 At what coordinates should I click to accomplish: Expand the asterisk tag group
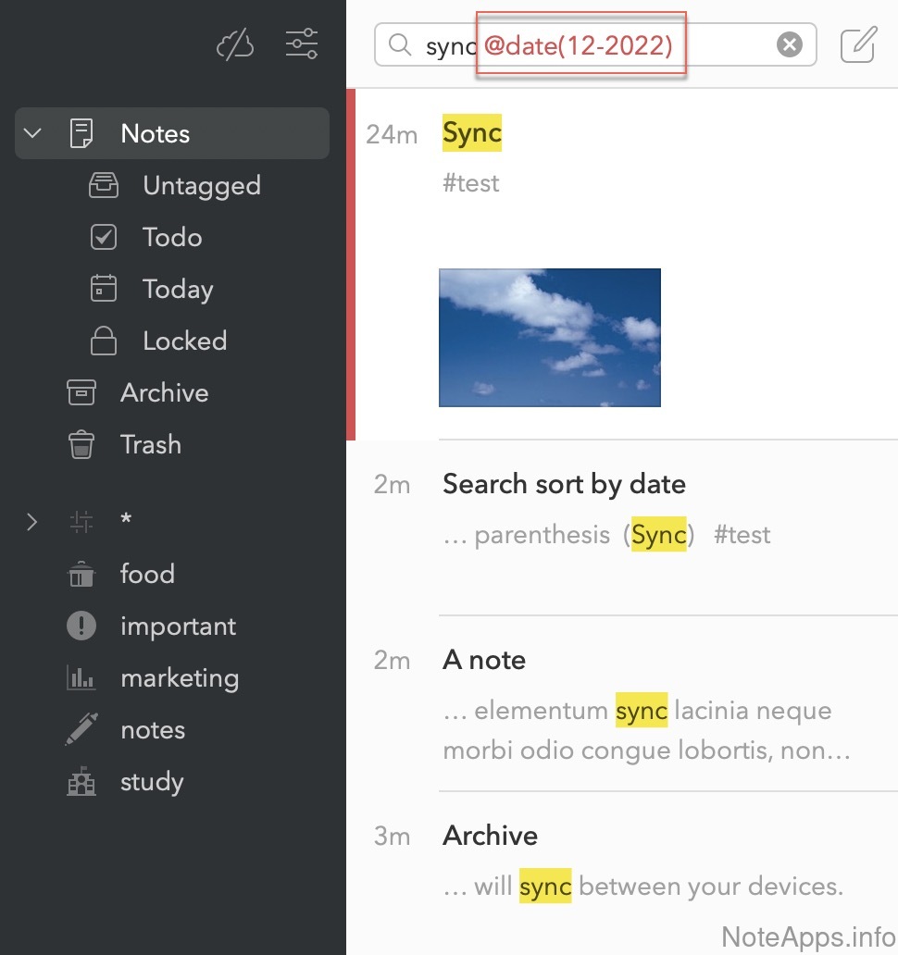point(33,522)
